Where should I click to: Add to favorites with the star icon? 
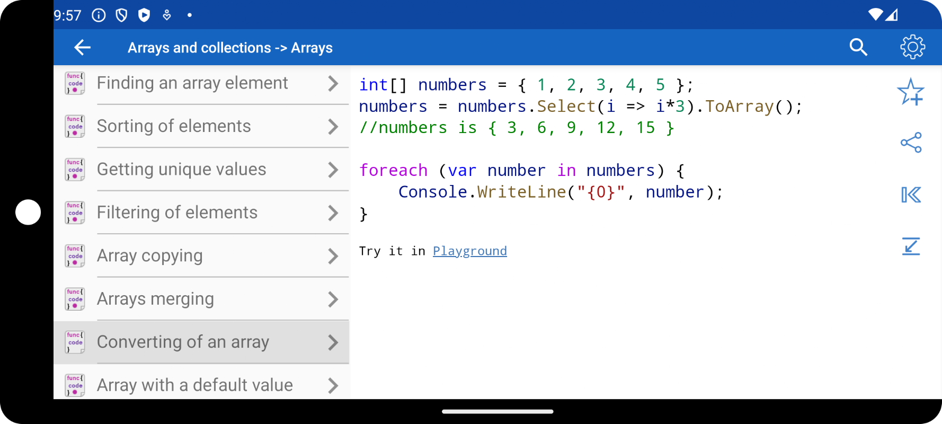tap(911, 92)
